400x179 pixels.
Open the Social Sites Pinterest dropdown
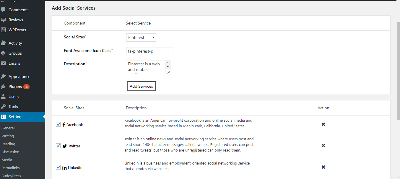point(141,38)
